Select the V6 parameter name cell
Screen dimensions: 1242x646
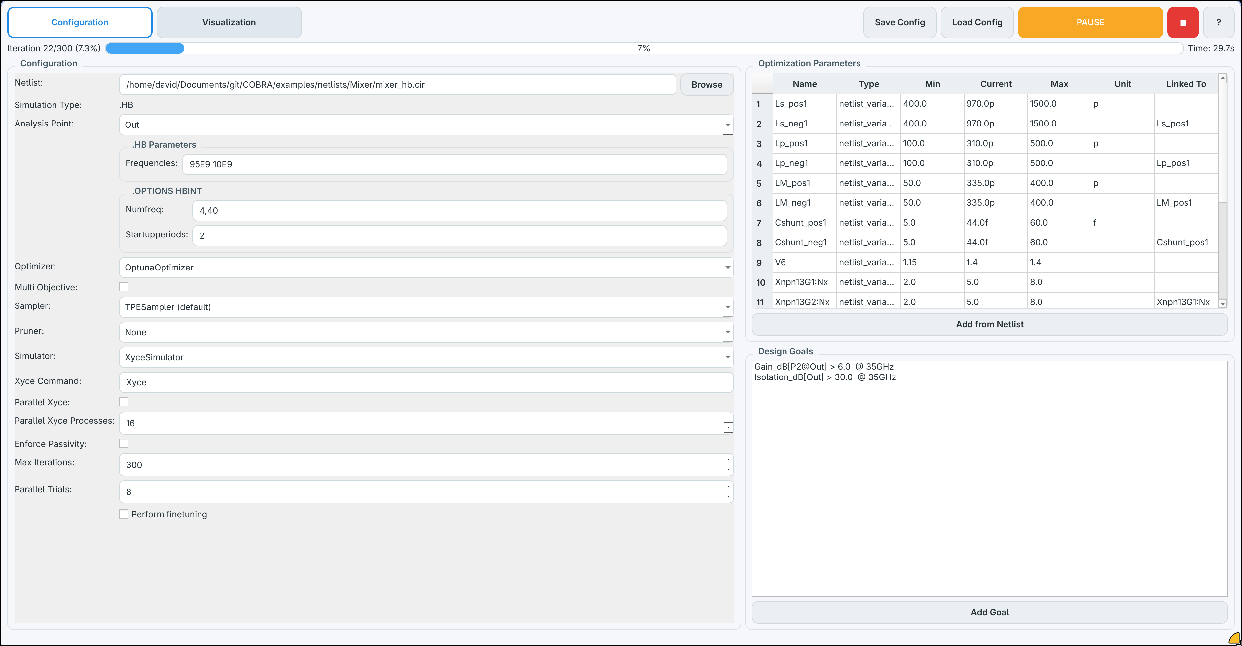click(x=804, y=262)
